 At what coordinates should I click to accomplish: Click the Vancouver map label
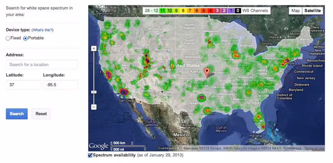click(105, 13)
